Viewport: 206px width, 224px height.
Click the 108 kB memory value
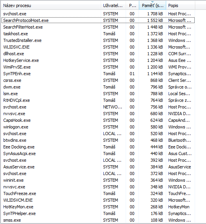(156, 220)
